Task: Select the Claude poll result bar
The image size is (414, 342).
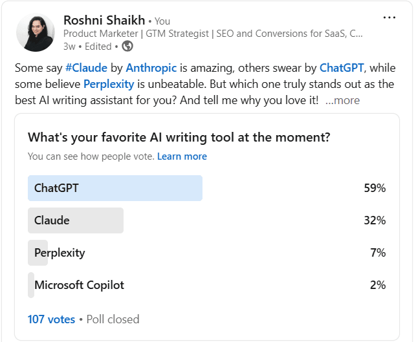Action: [76, 220]
